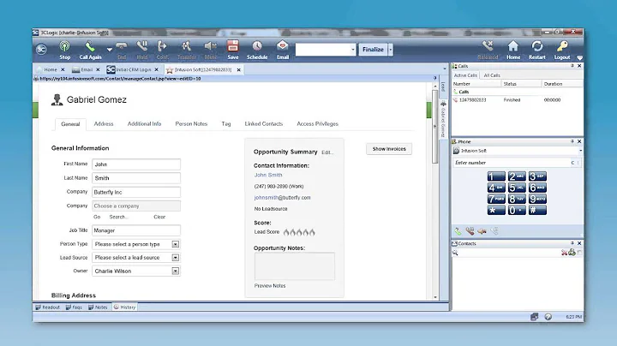The width and height of the screenshot is (617, 346).
Task: Click the green dial phone icon under keypad
Action: tap(458, 231)
